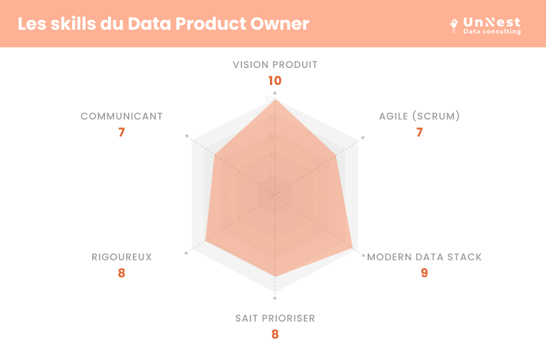This screenshot has height=344, width=546.
Task: Click the UnNest bird logo icon
Action: click(x=454, y=25)
